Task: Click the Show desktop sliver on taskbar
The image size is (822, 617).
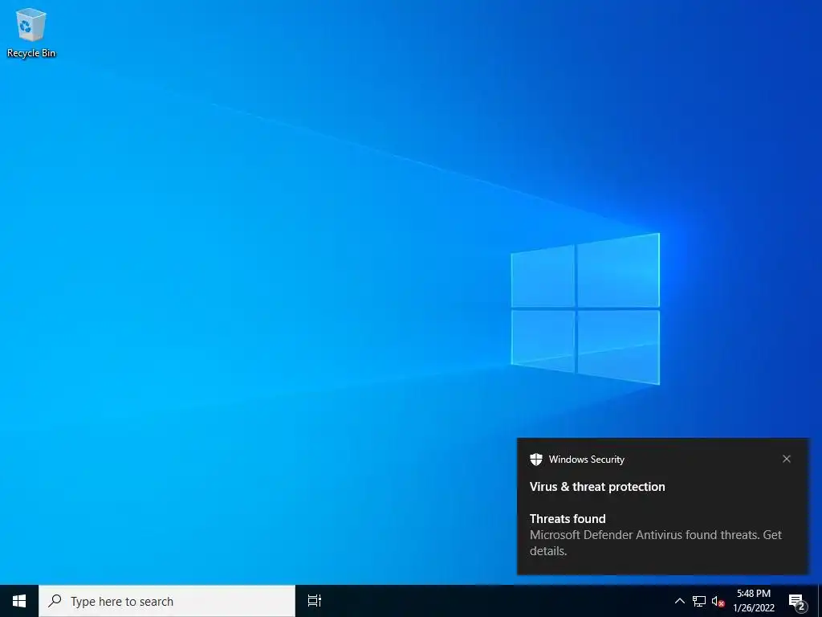Action: 820,601
